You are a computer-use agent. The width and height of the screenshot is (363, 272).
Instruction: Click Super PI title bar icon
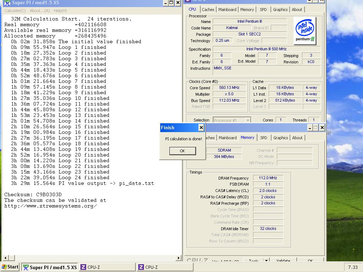(7, 2)
